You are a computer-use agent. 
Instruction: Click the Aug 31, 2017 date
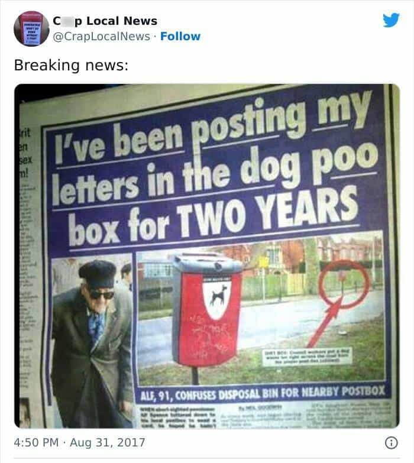coord(108,442)
